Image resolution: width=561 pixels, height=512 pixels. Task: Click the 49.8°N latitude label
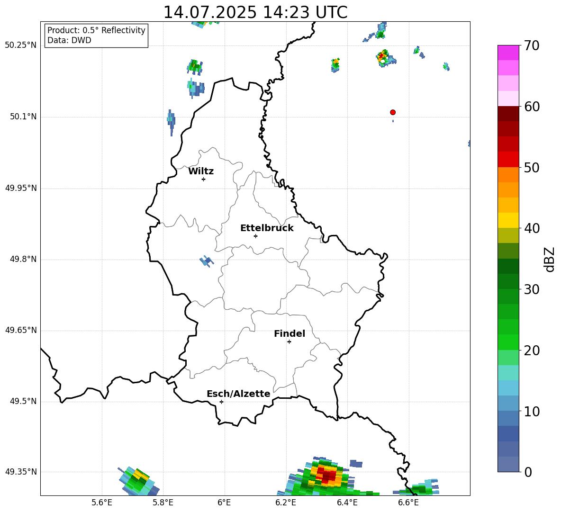(x=23, y=259)
